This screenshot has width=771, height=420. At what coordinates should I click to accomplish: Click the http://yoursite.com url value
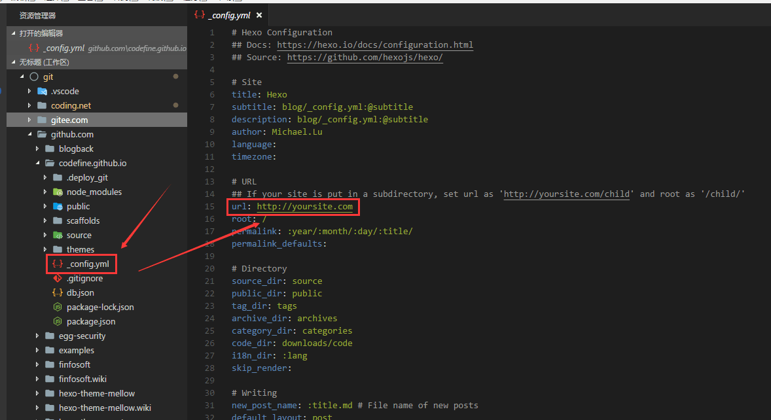304,207
